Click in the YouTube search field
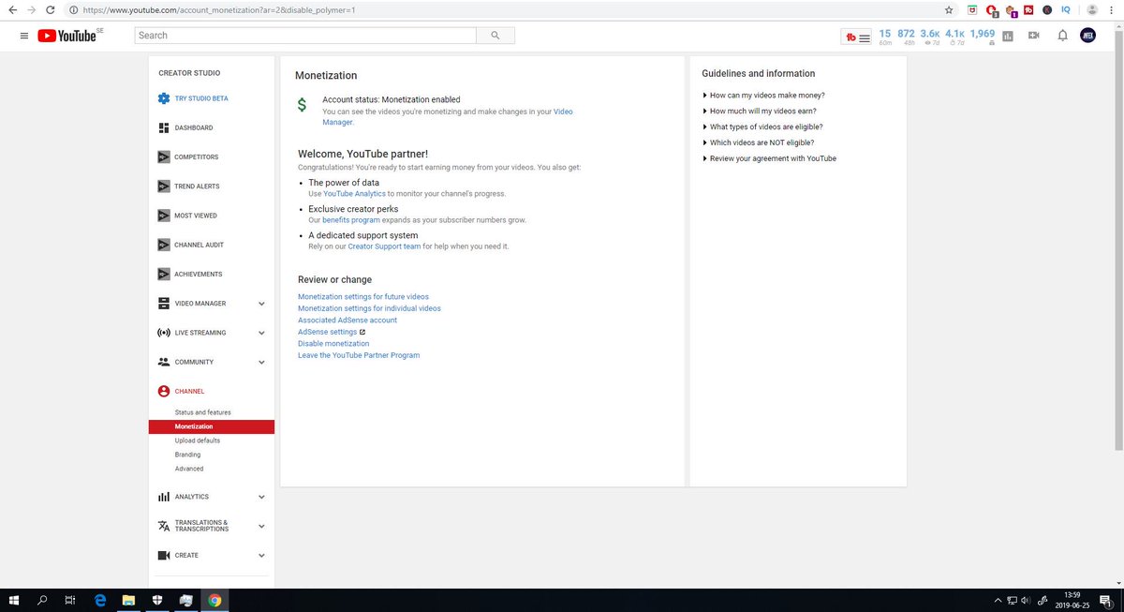This screenshot has width=1124, height=612. point(305,36)
